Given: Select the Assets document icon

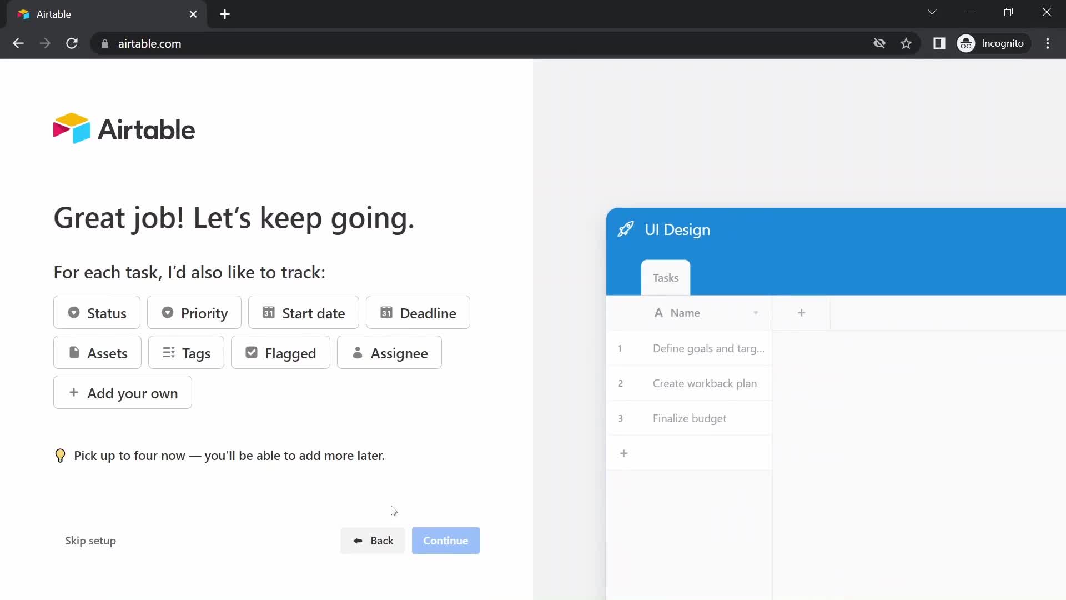Looking at the screenshot, I should point(73,352).
